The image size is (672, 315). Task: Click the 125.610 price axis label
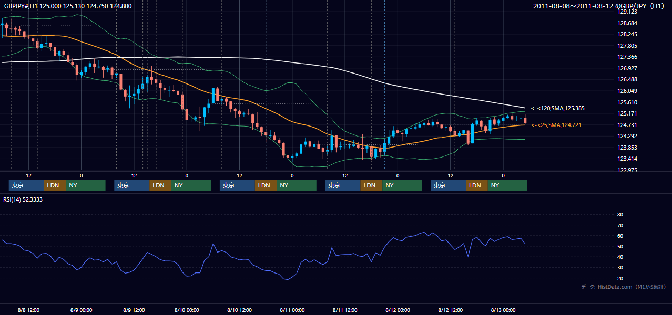click(627, 102)
